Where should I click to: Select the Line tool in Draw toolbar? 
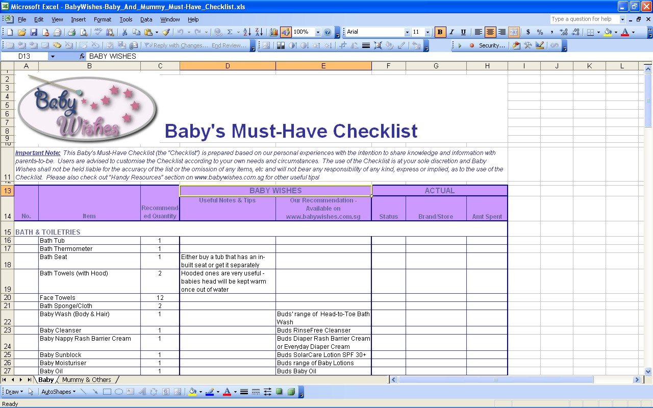[83, 392]
